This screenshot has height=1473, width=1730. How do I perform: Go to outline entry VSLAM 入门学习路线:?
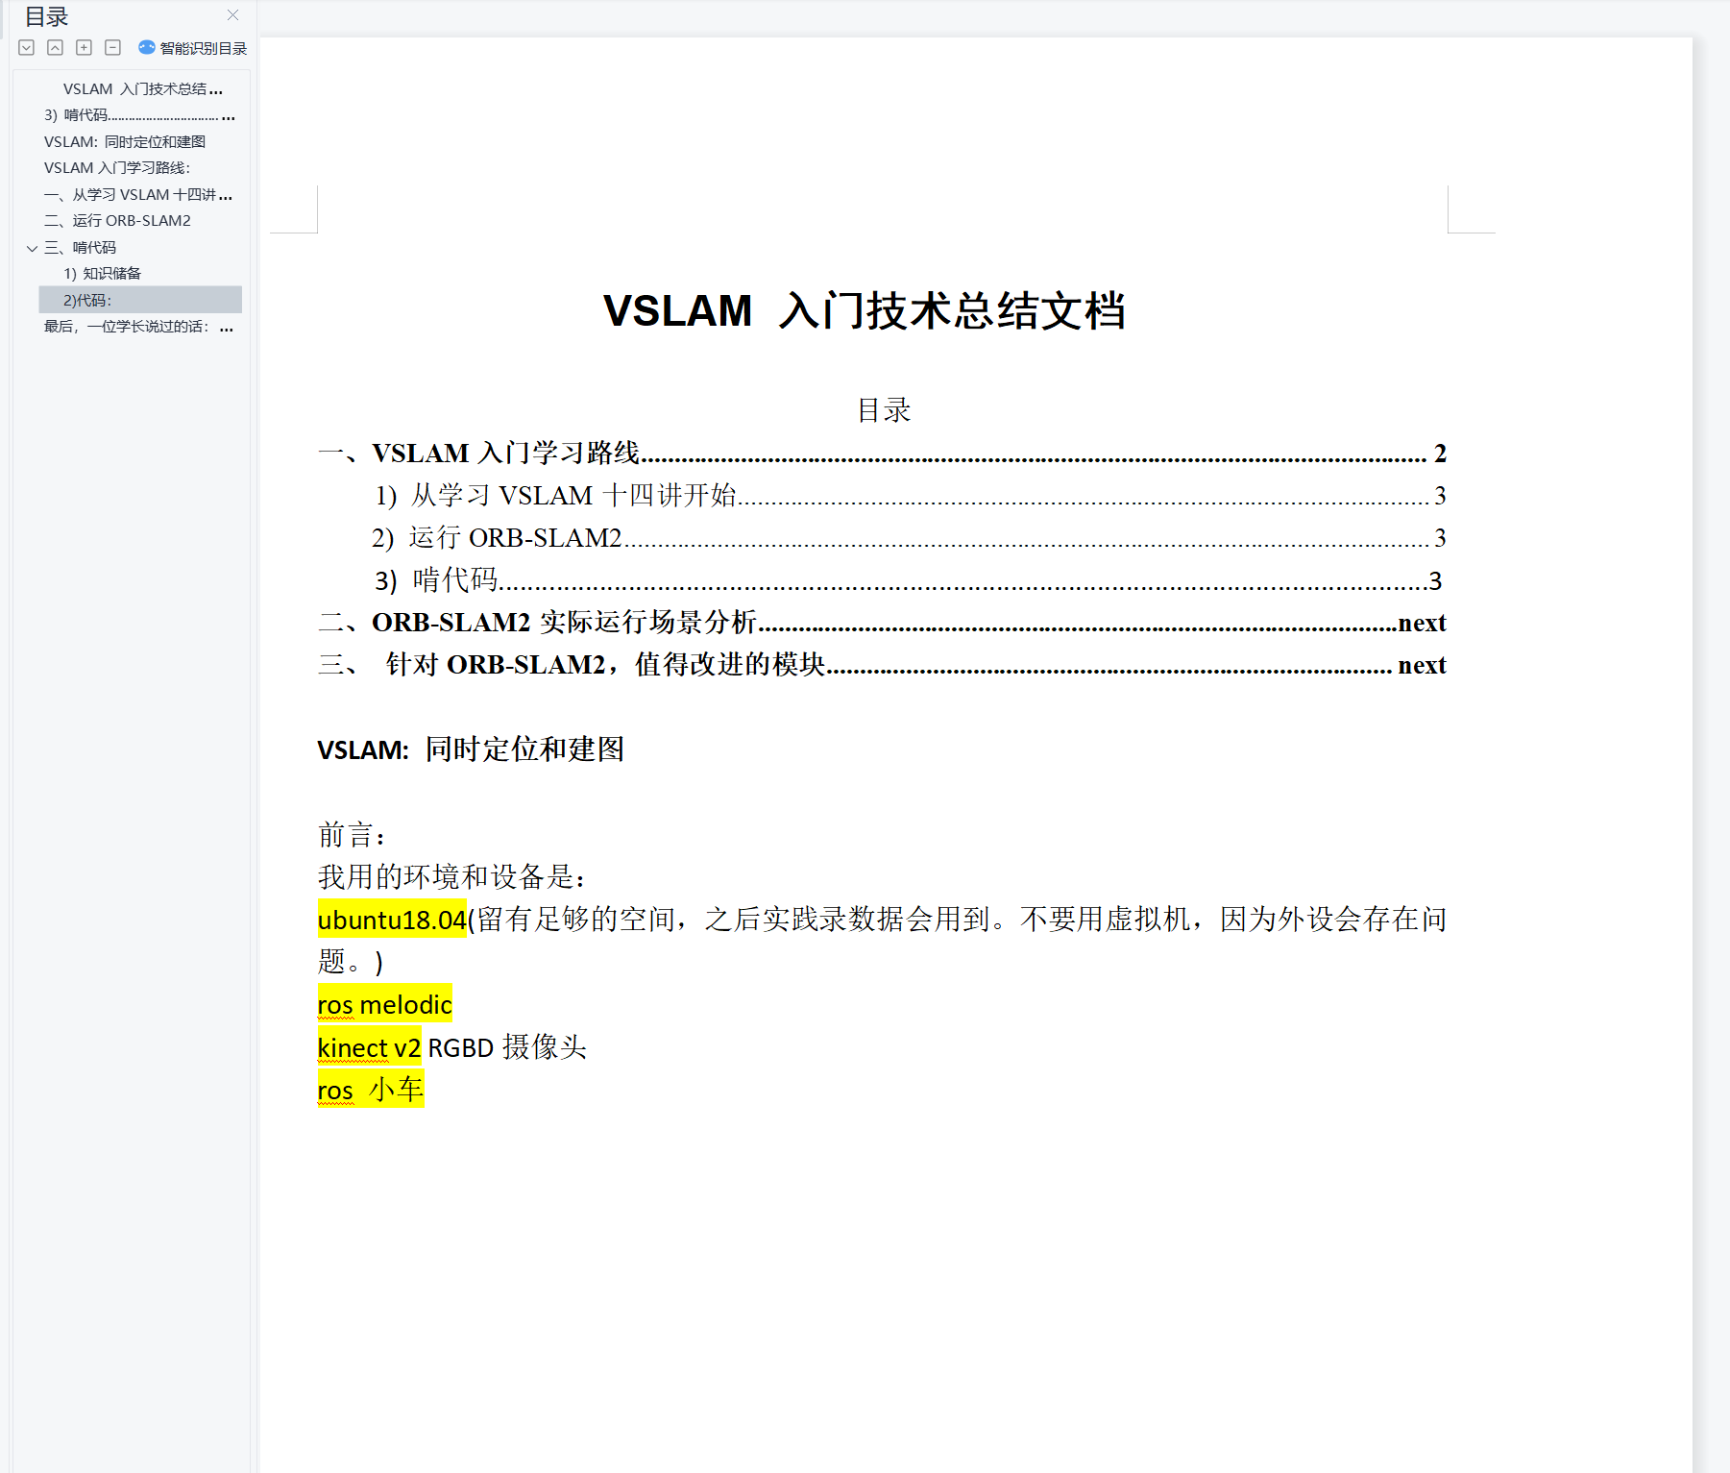tap(117, 168)
